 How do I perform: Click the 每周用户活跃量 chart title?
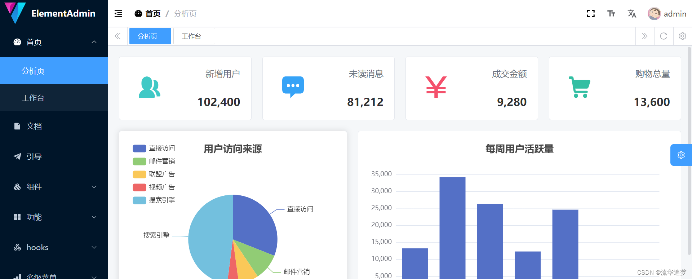pos(519,149)
